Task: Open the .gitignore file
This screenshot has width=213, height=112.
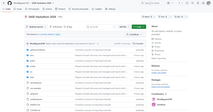Action: [34, 94]
